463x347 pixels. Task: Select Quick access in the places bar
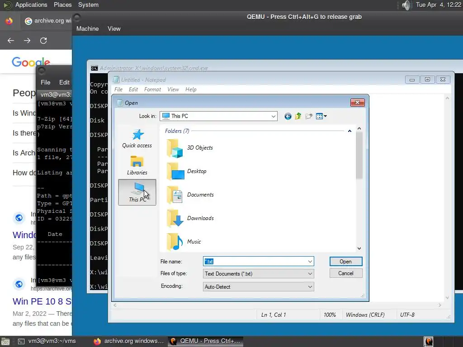[137, 138]
